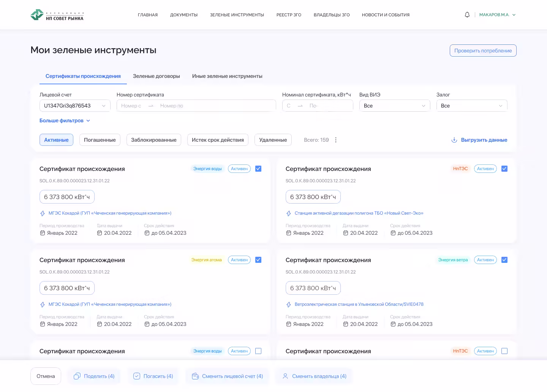Open the Вид ВИЭ dropdown
This screenshot has width=547, height=392.
click(394, 106)
